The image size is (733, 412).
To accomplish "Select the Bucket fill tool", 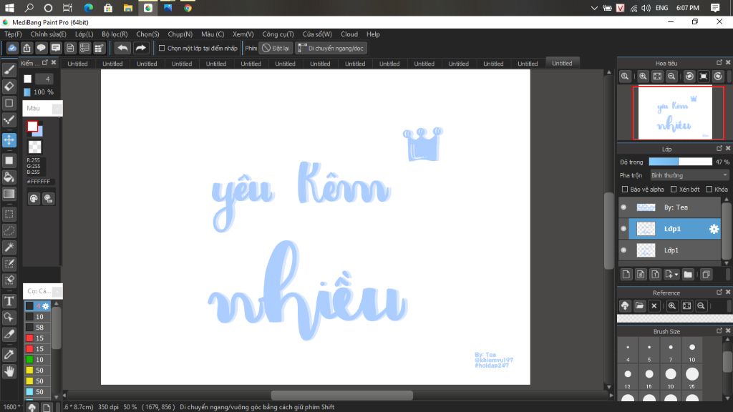I will tap(9, 177).
